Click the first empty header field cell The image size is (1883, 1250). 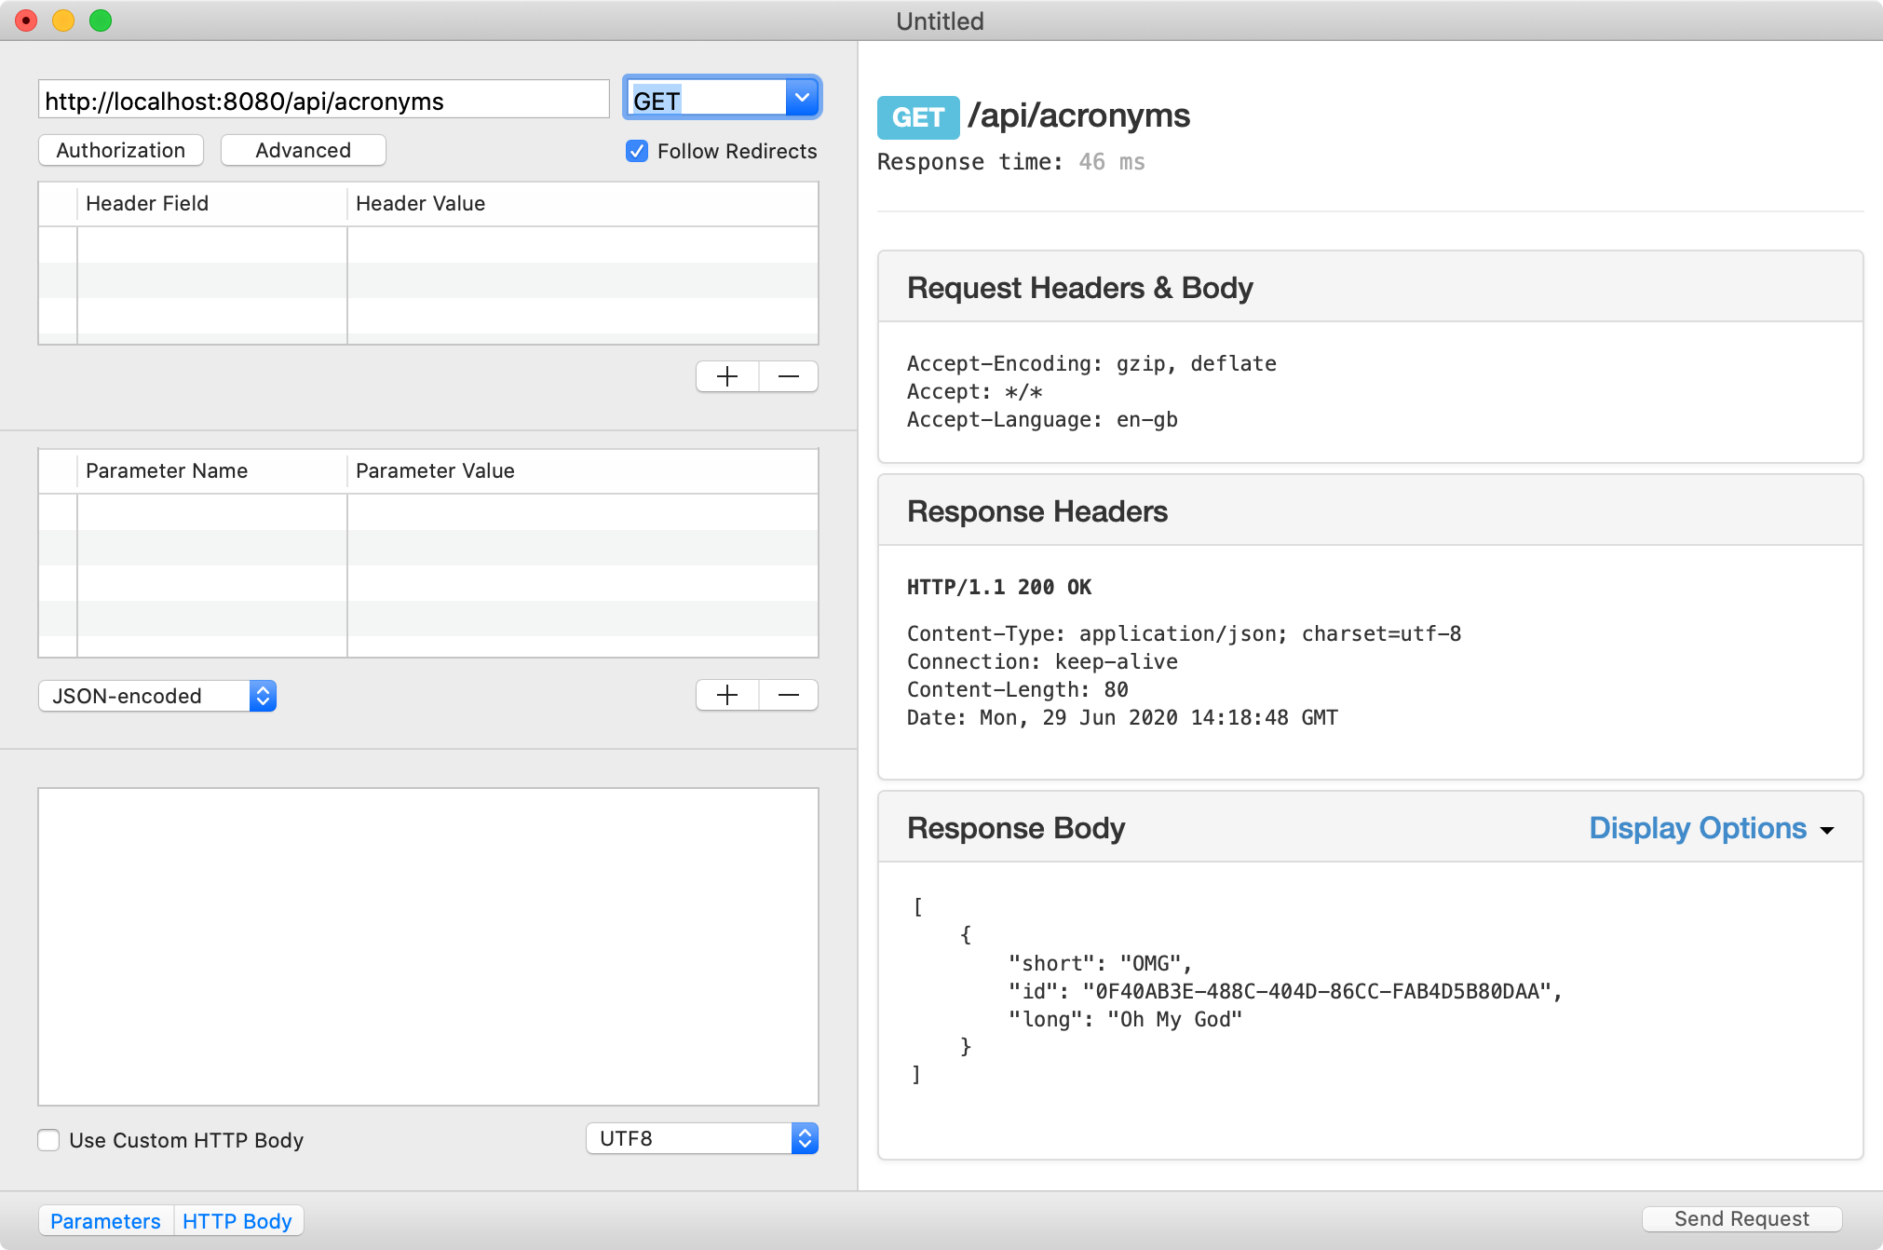(211, 245)
